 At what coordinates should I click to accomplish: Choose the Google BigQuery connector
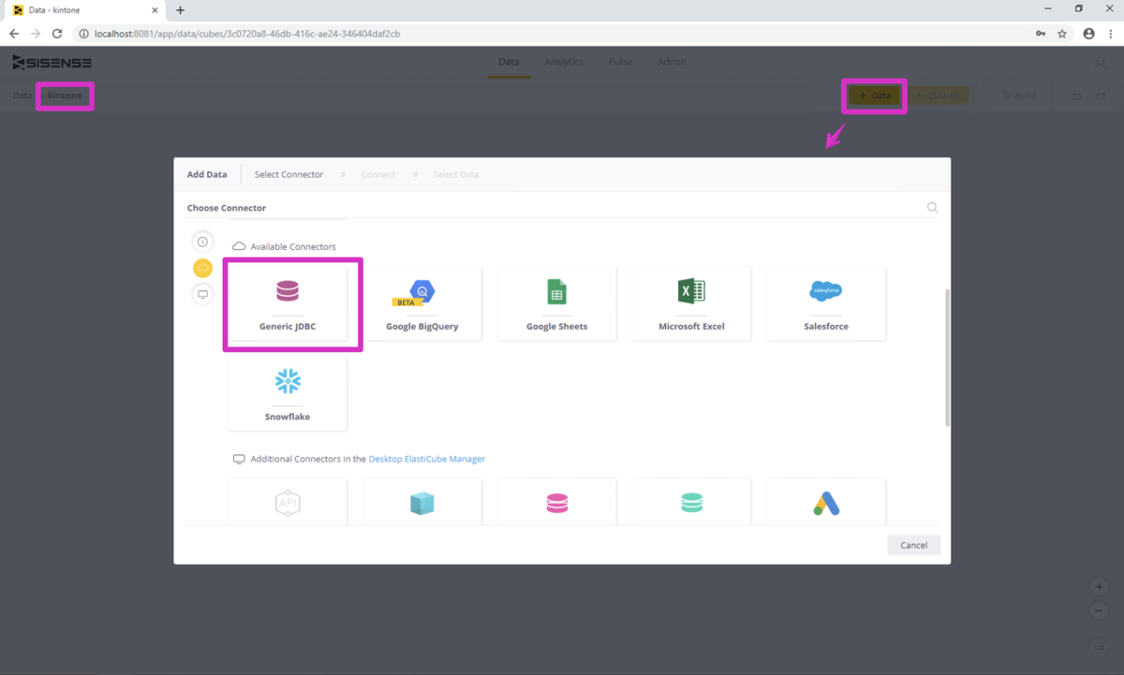click(x=421, y=303)
